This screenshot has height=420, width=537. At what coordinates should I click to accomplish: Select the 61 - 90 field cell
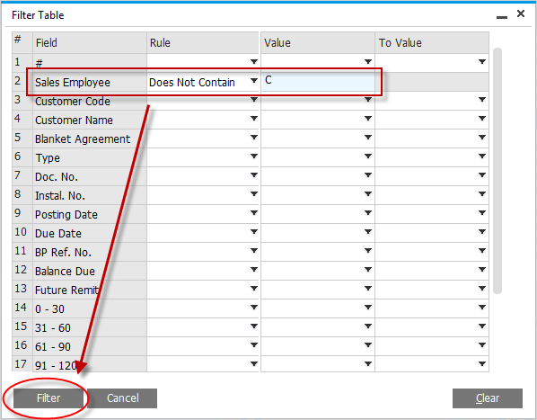tap(90, 346)
